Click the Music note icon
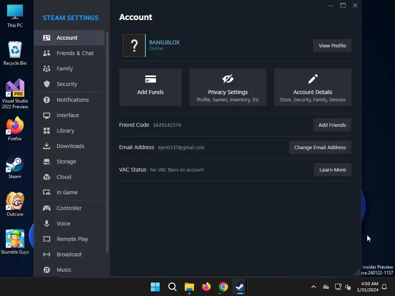 [47, 270]
